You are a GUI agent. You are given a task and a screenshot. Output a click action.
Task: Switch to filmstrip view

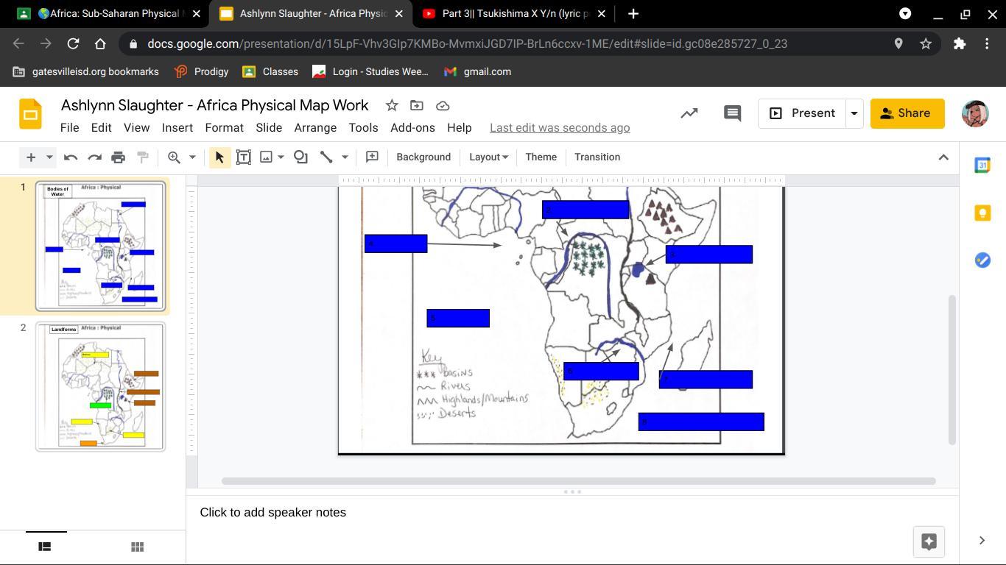[45, 547]
